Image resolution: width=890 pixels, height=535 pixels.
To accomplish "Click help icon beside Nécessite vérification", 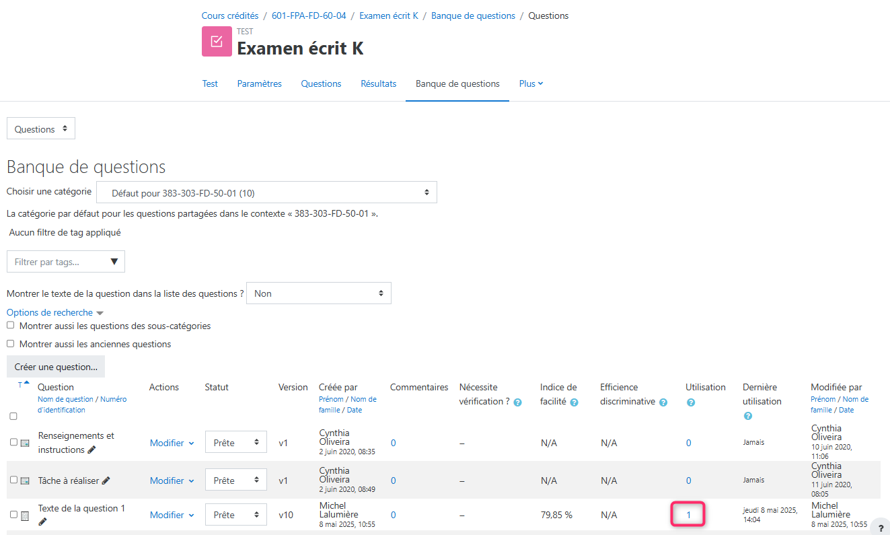I will (x=517, y=402).
